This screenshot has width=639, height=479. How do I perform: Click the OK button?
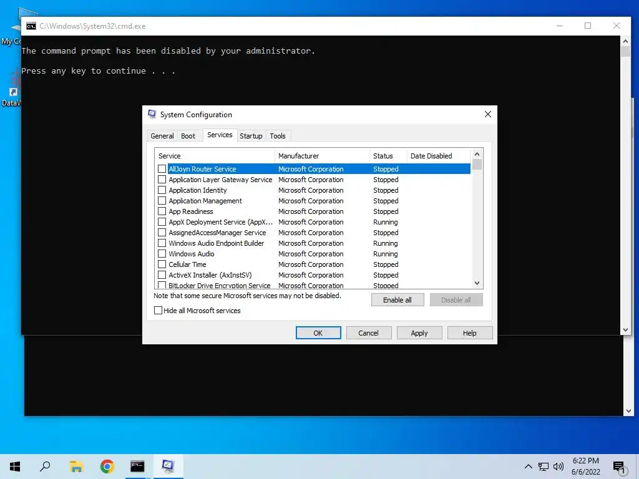[x=318, y=333]
